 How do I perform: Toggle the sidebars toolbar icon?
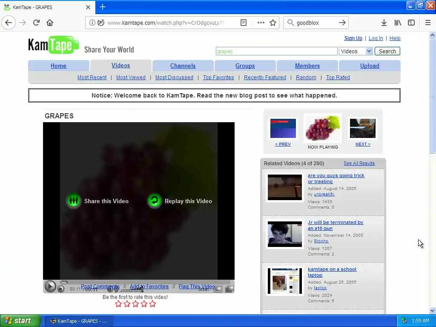point(411,23)
